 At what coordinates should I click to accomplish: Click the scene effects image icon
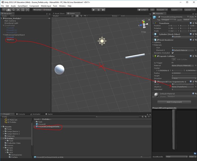(85, 16)
